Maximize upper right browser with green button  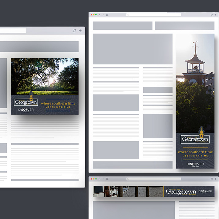coord(96,15)
